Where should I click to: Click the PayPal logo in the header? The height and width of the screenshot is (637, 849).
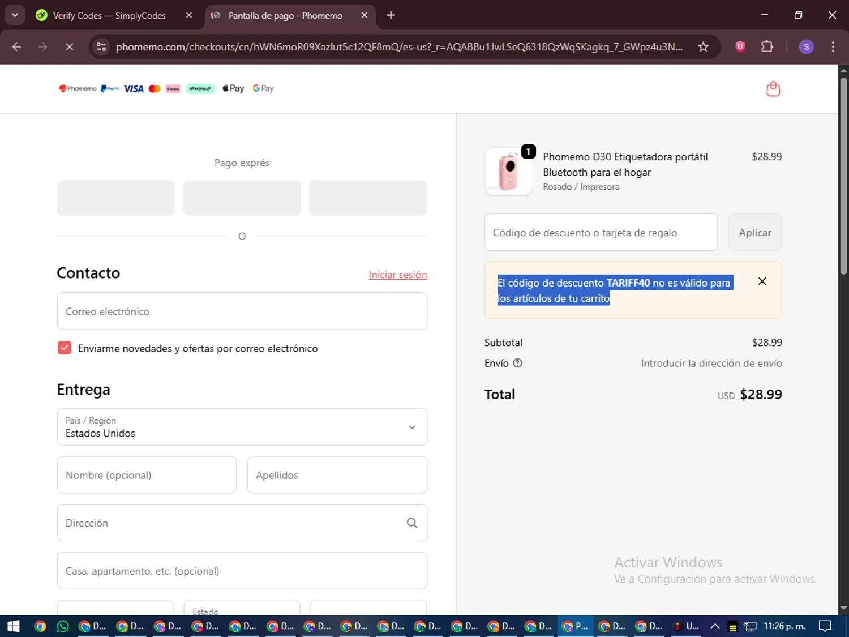coord(110,88)
